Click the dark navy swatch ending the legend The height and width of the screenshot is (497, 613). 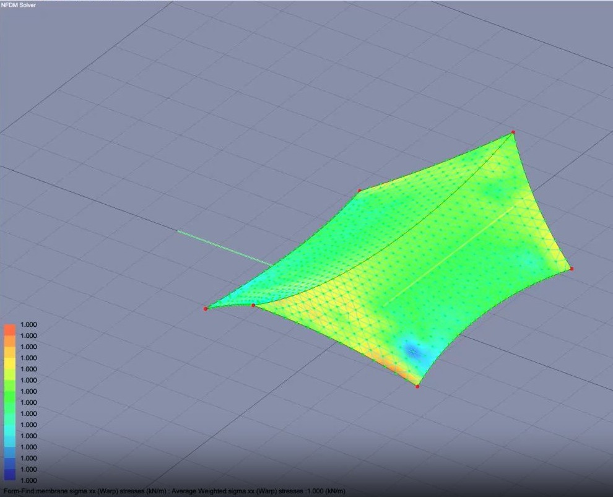pos(10,475)
